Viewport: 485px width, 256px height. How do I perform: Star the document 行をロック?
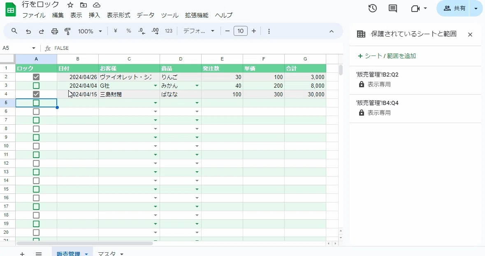tap(70, 5)
